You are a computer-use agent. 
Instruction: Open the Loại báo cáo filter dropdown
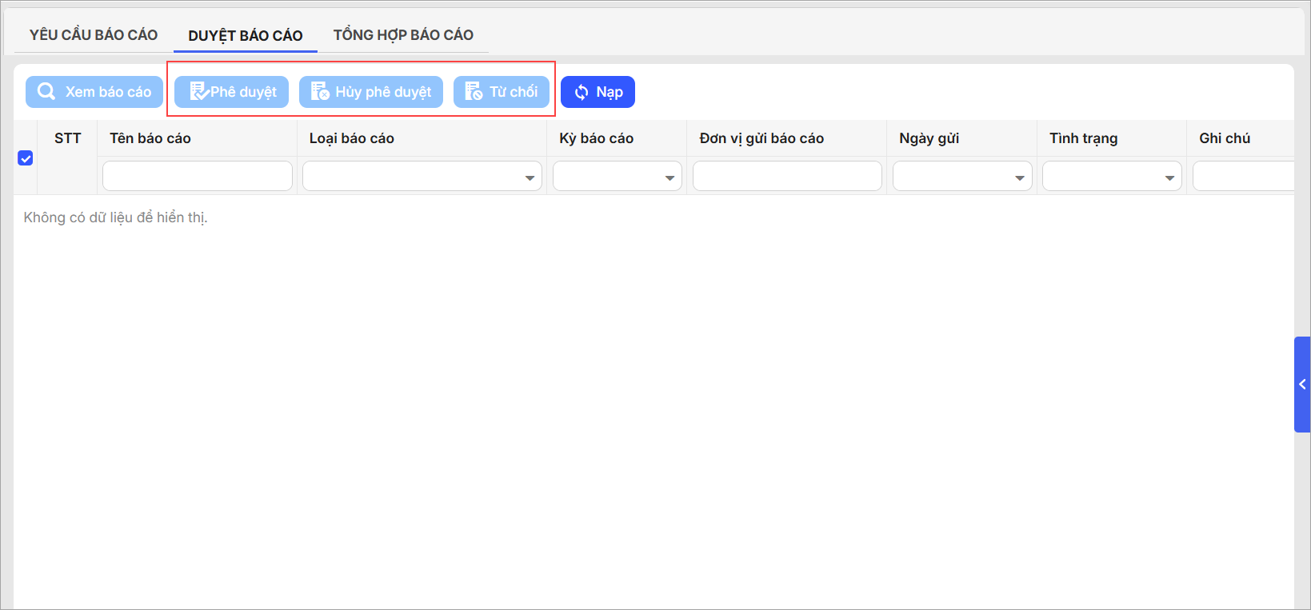530,177
